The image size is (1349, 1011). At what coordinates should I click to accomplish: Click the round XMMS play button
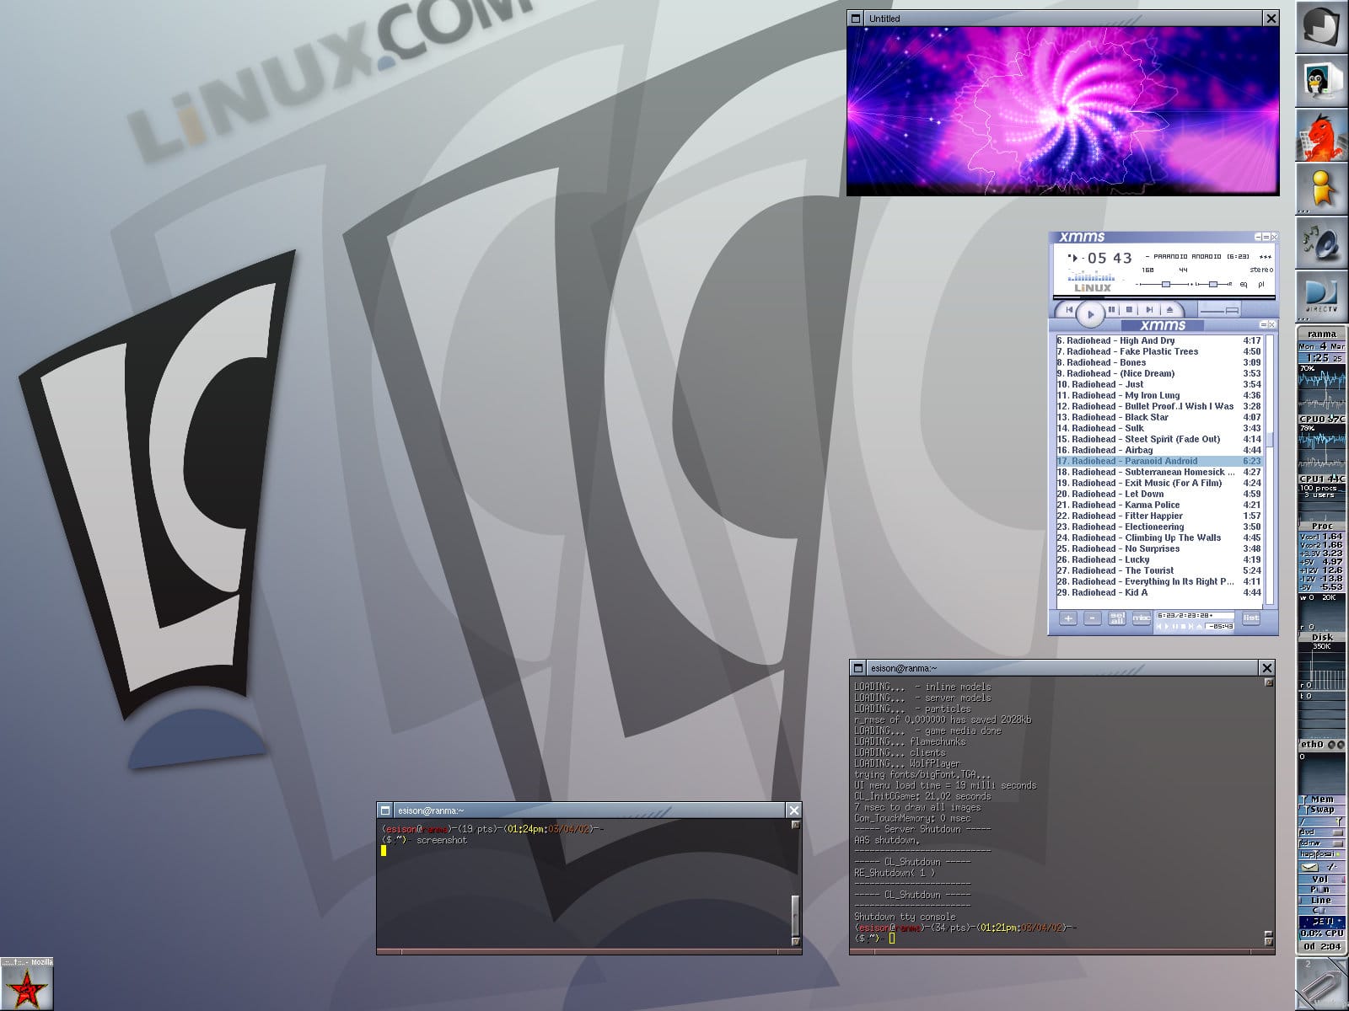point(1090,313)
